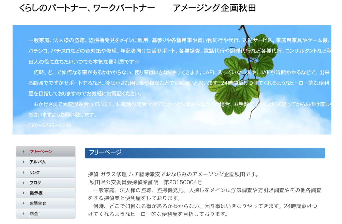Select the chevron icon beside リンク
342x224 pixels.
point(23,172)
